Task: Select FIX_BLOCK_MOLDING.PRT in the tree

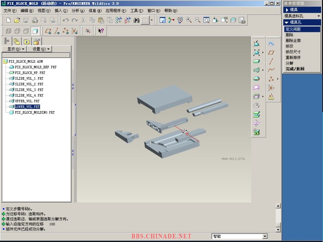Action: [x=34, y=112]
